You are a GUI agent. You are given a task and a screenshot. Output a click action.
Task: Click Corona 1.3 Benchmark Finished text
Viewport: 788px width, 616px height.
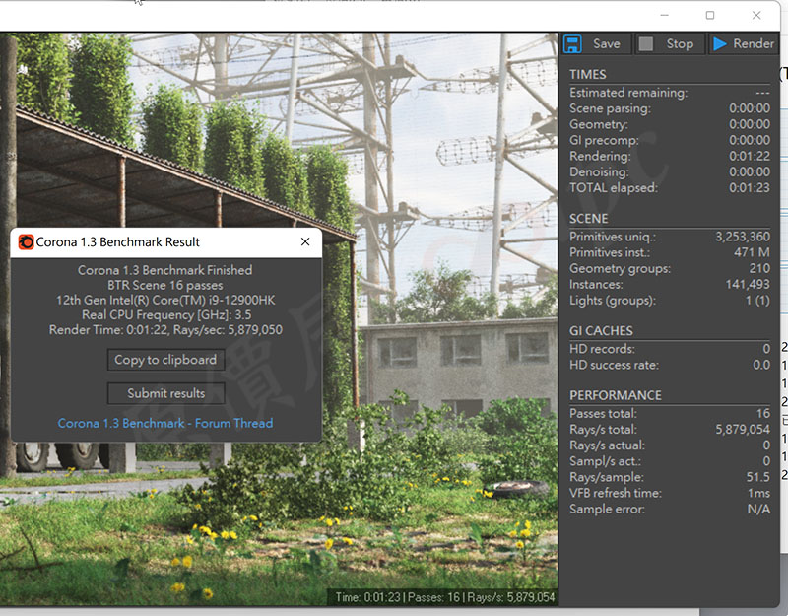(164, 270)
